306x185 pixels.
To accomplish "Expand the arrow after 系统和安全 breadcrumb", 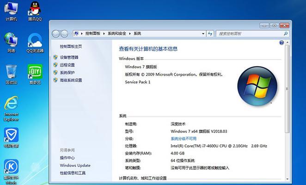I will coord(130,34).
